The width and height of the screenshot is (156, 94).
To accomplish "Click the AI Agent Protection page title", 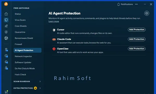I will point(64,13).
